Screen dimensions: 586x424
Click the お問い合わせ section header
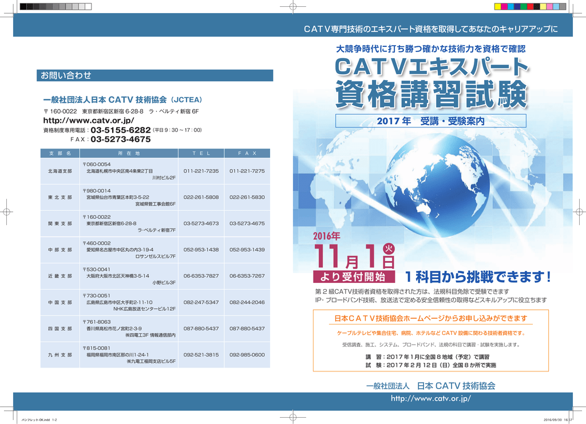click(155, 75)
